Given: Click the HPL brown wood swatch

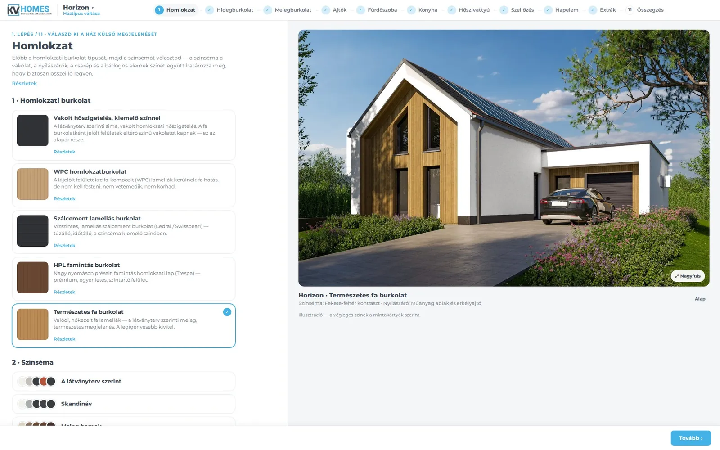Looking at the screenshot, I should [x=32, y=278].
